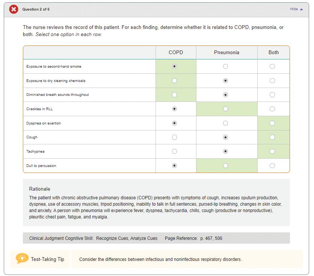
Task: Choose Pneumonia for Crackles in RLL
Action: tap(225, 109)
